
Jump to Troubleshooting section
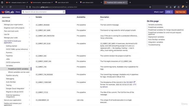point(154,45)
